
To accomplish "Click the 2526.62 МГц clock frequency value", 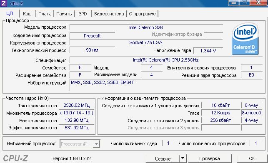I will click(x=77, y=105).
